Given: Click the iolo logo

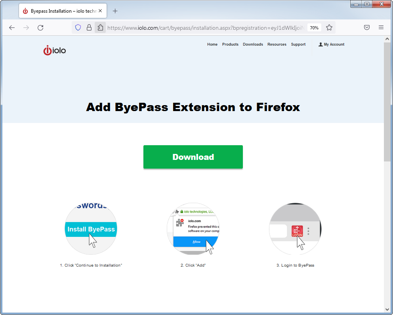Looking at the screenshot, I should 55,50.
